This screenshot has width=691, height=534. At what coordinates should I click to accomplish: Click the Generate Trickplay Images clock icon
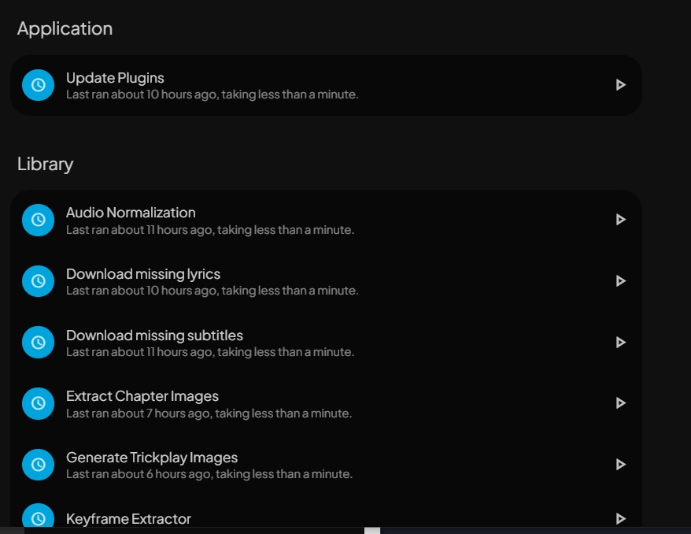point(38,465)
